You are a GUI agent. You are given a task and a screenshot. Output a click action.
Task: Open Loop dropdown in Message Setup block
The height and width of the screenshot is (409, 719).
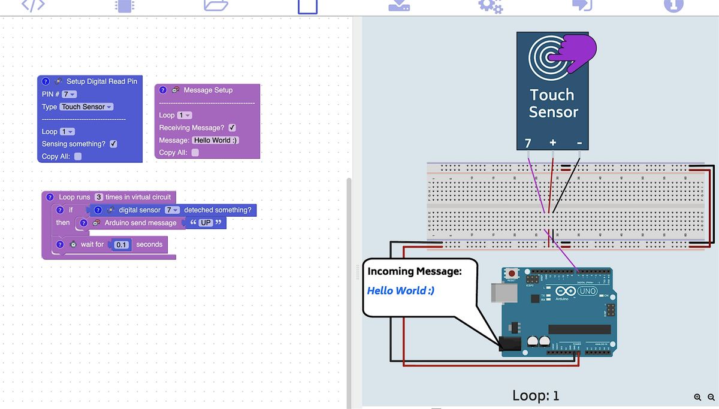184,115
